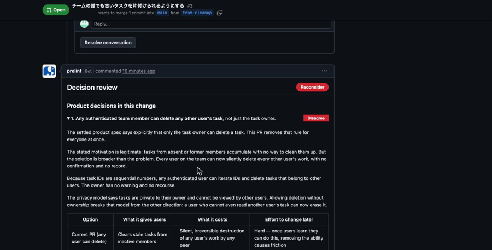Click the 'Silent, irreversible destruction' table cell
Viewport: 492px width, 250px height.
pos(213,238)
